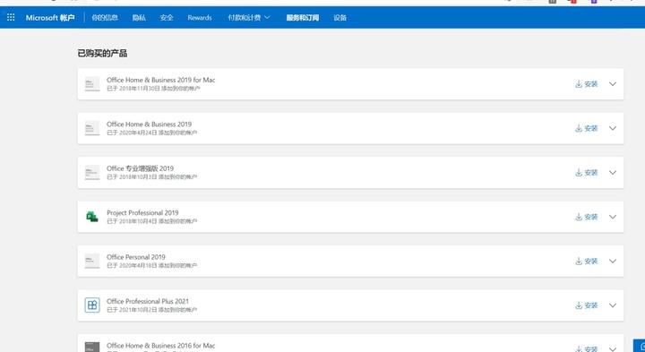Click the title Office Home & Business 2019 for Mac
This screenshot has height=352, width=645.
click(x=161, y=81)
